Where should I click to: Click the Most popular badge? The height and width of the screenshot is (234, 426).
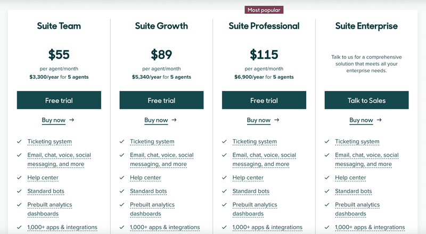[264, 10]
